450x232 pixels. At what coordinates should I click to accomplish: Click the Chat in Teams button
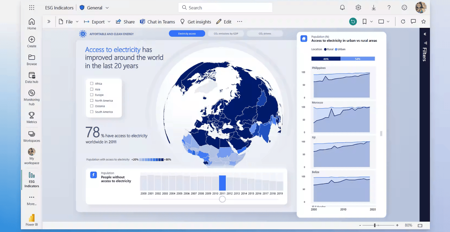[x=157, y=22]
